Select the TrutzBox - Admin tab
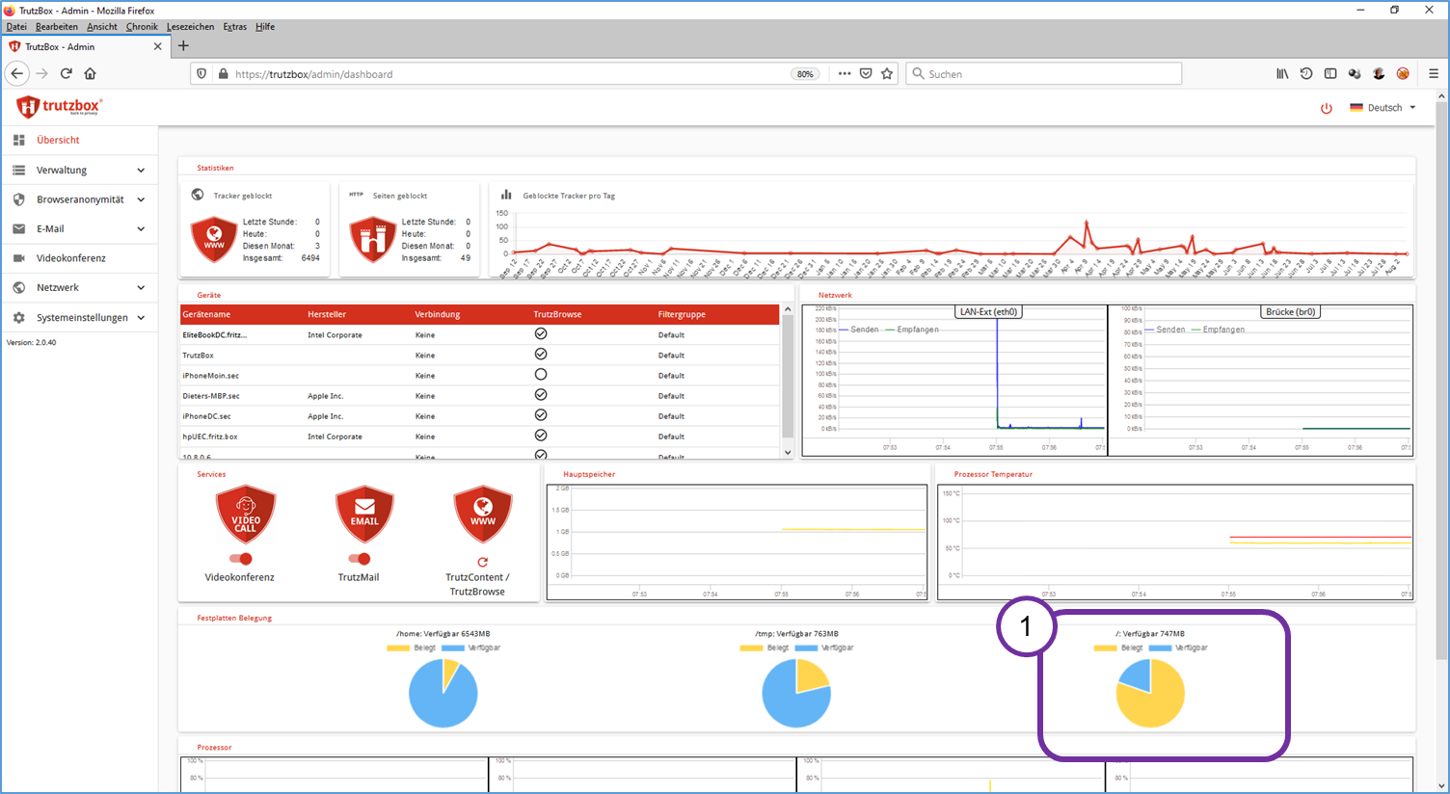 tap(85, 46)
